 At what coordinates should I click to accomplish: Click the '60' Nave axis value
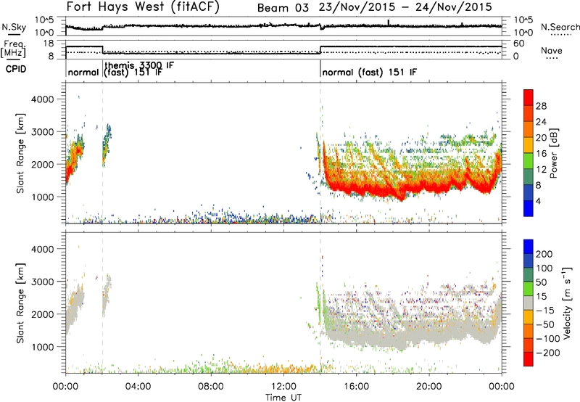(519, 44)
